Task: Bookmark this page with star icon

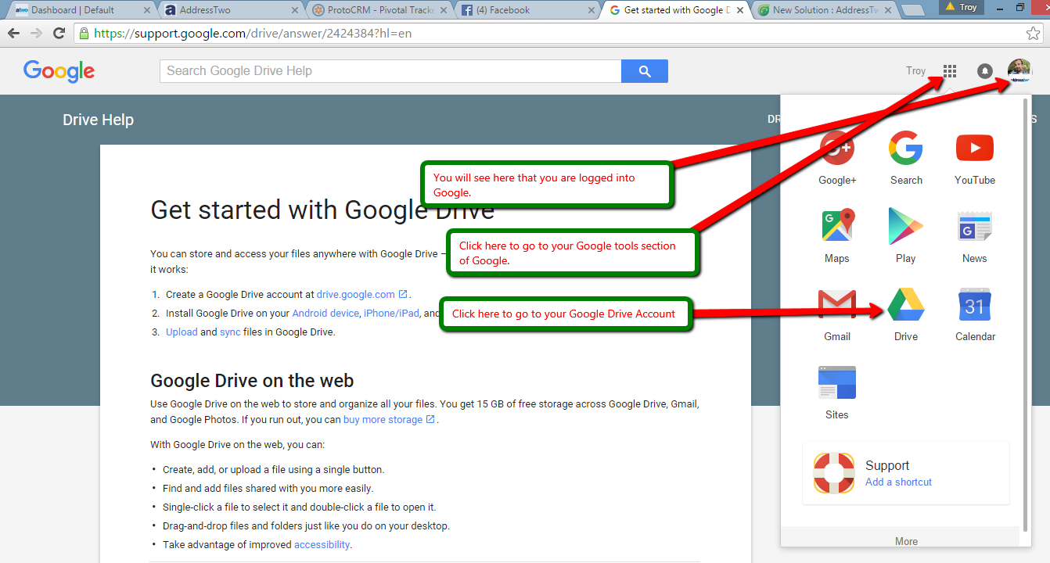Action: pyautogui.click(x=1033, y=34)
